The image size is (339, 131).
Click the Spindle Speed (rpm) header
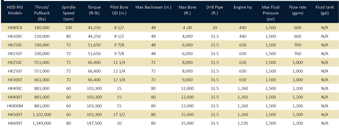(69, 13)
